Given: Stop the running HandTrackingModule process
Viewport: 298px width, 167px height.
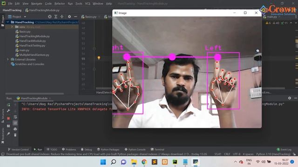Looking at the screenshot, I should click(x=8, y=118).
